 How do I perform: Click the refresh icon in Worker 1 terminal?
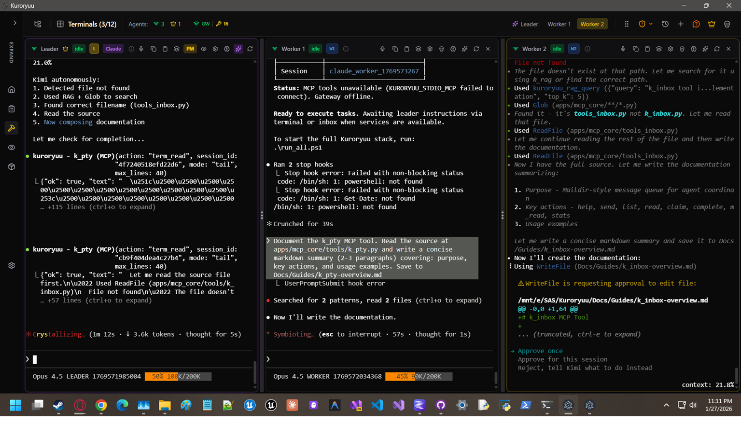(x=476, y=49)
